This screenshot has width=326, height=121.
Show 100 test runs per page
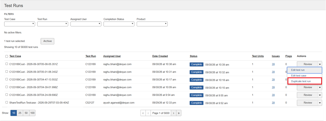(32, 113)
